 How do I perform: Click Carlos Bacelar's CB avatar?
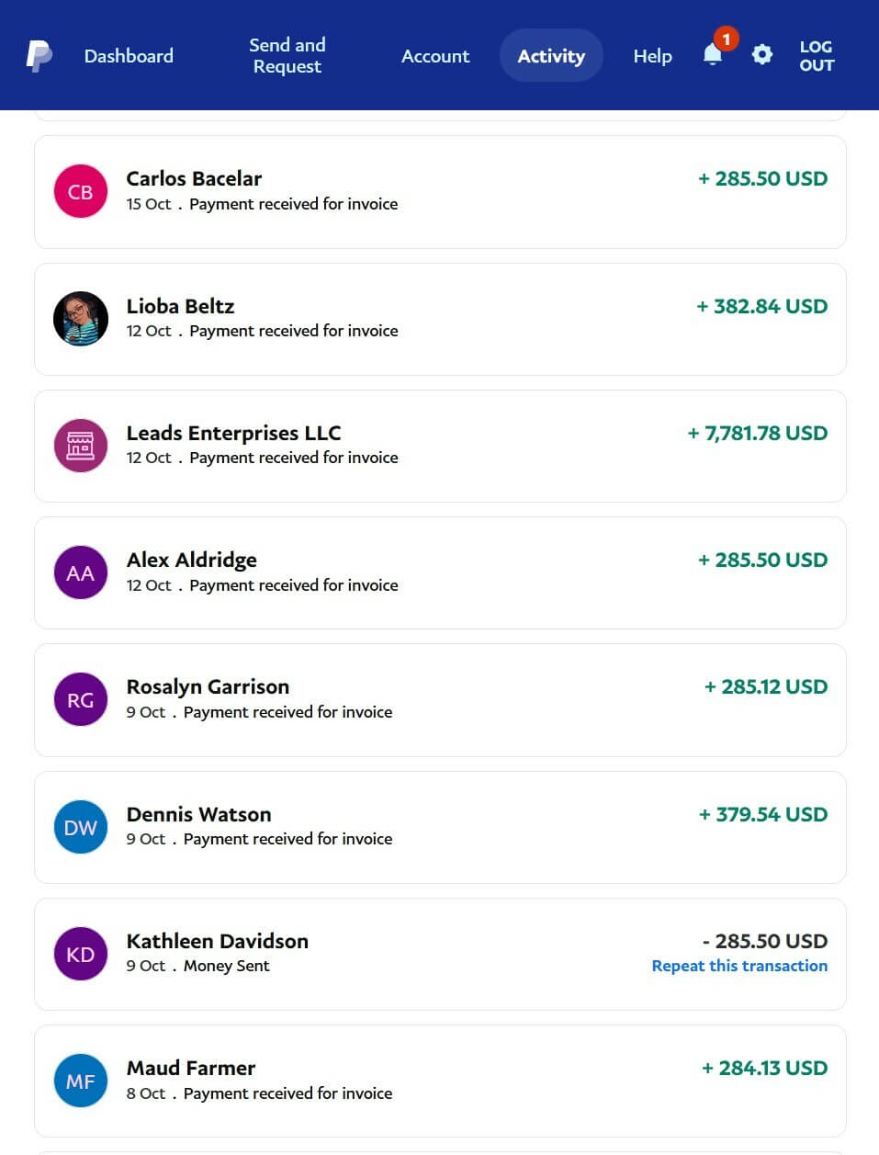pyautogui.click(x=81, y=192)
